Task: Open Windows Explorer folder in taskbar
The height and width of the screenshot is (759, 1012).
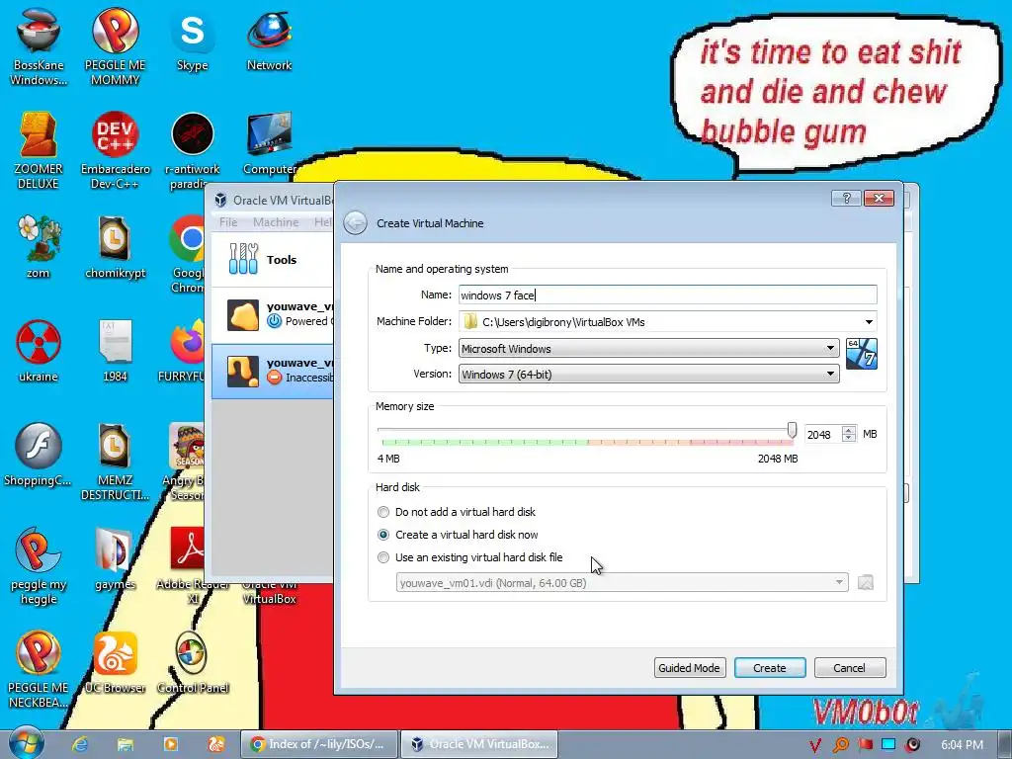Action: 126,744
